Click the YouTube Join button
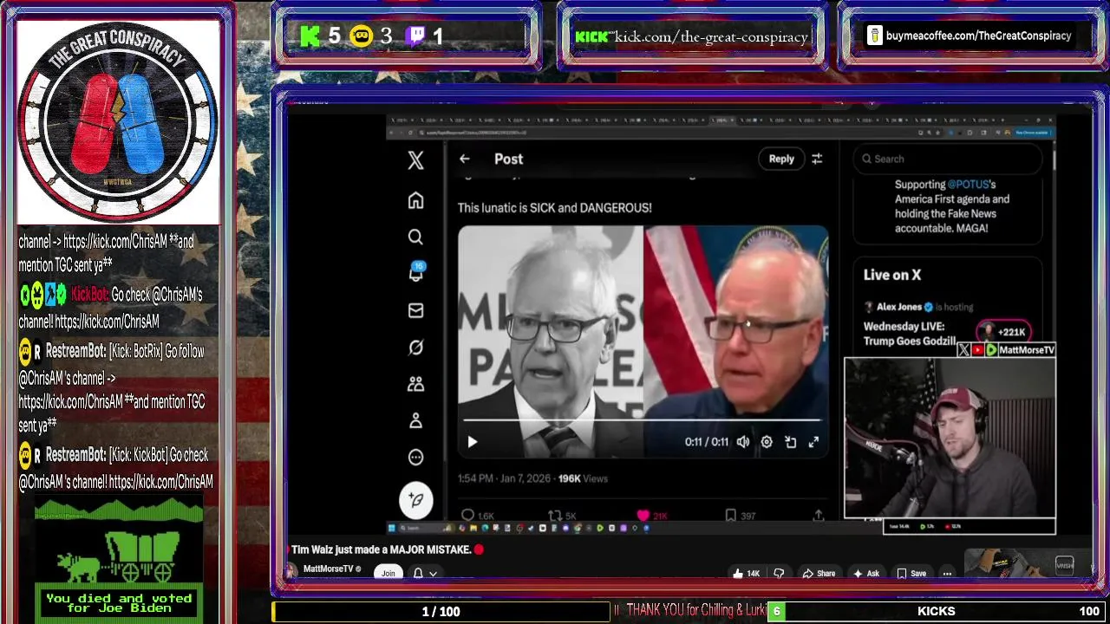 [x=388, y=573]
